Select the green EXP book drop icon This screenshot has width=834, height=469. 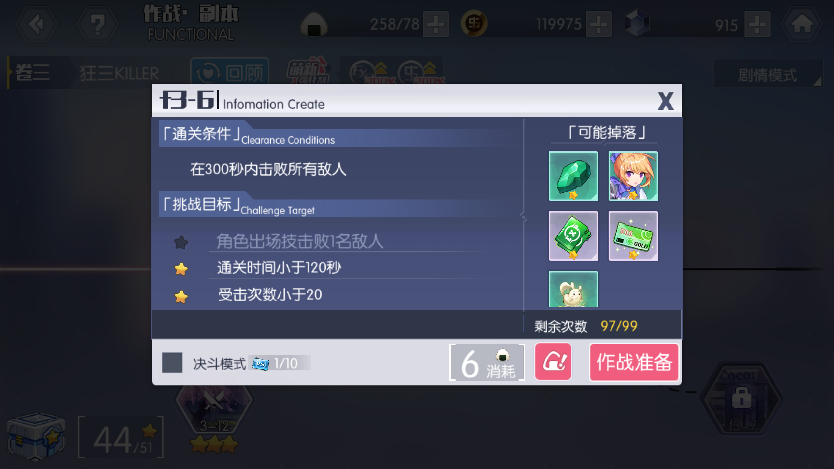[573, 236]
